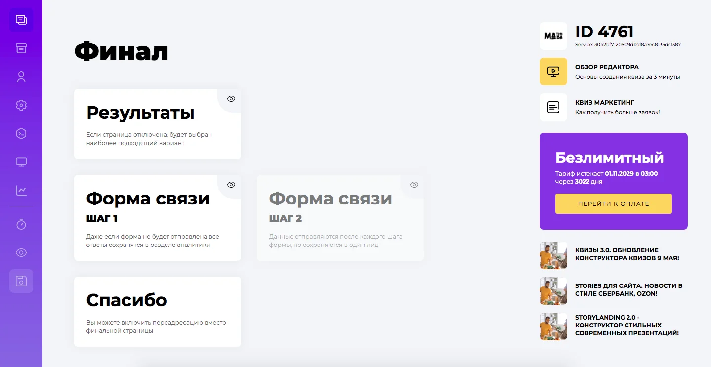Viewport: 711px width, 367px height.
Task: Click thumbnail beside STORIES ДЛЯ САЙТА news
Action: point(553,291)
